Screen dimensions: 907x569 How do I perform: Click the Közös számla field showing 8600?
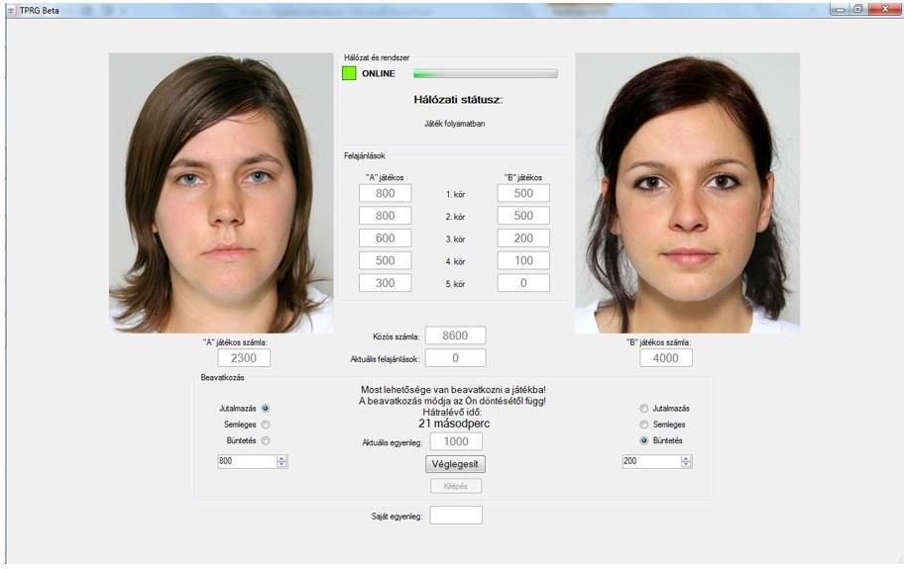(x=455, y=335)
